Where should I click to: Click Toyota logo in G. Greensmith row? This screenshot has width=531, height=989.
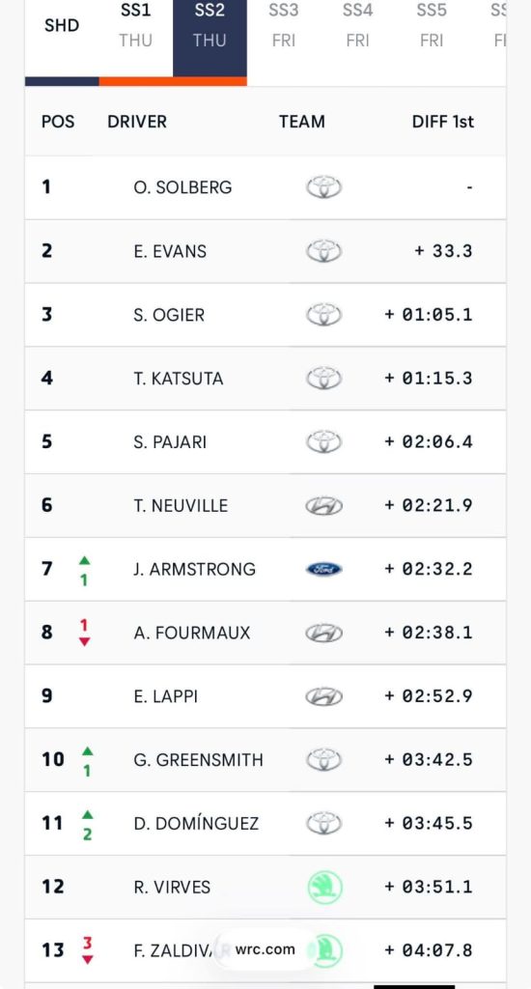324,759
